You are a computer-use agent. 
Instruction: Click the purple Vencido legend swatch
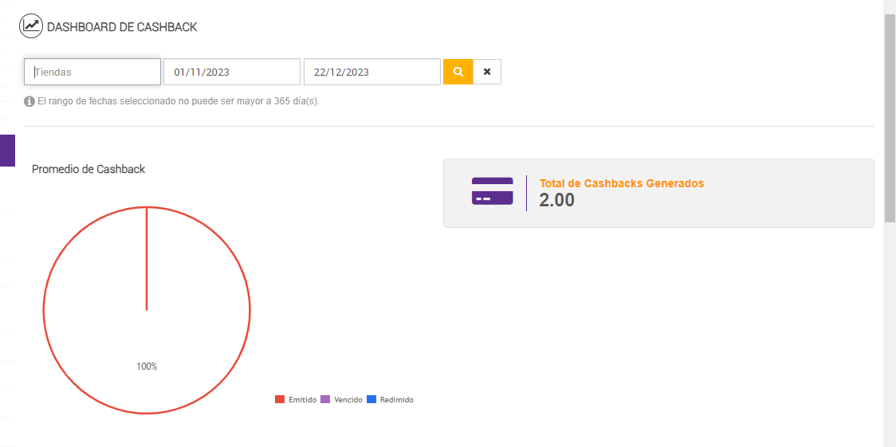pos(325,399)
